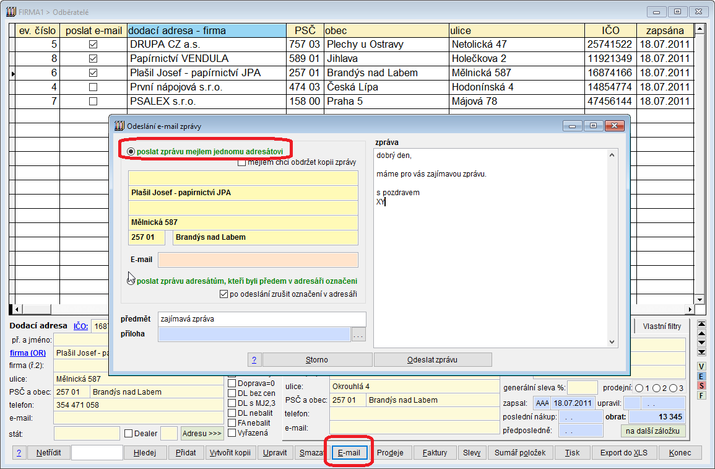The width and height of the screenshot is (715, 469).
Task: Click the blue E side icon
Action: coord(701,376)
